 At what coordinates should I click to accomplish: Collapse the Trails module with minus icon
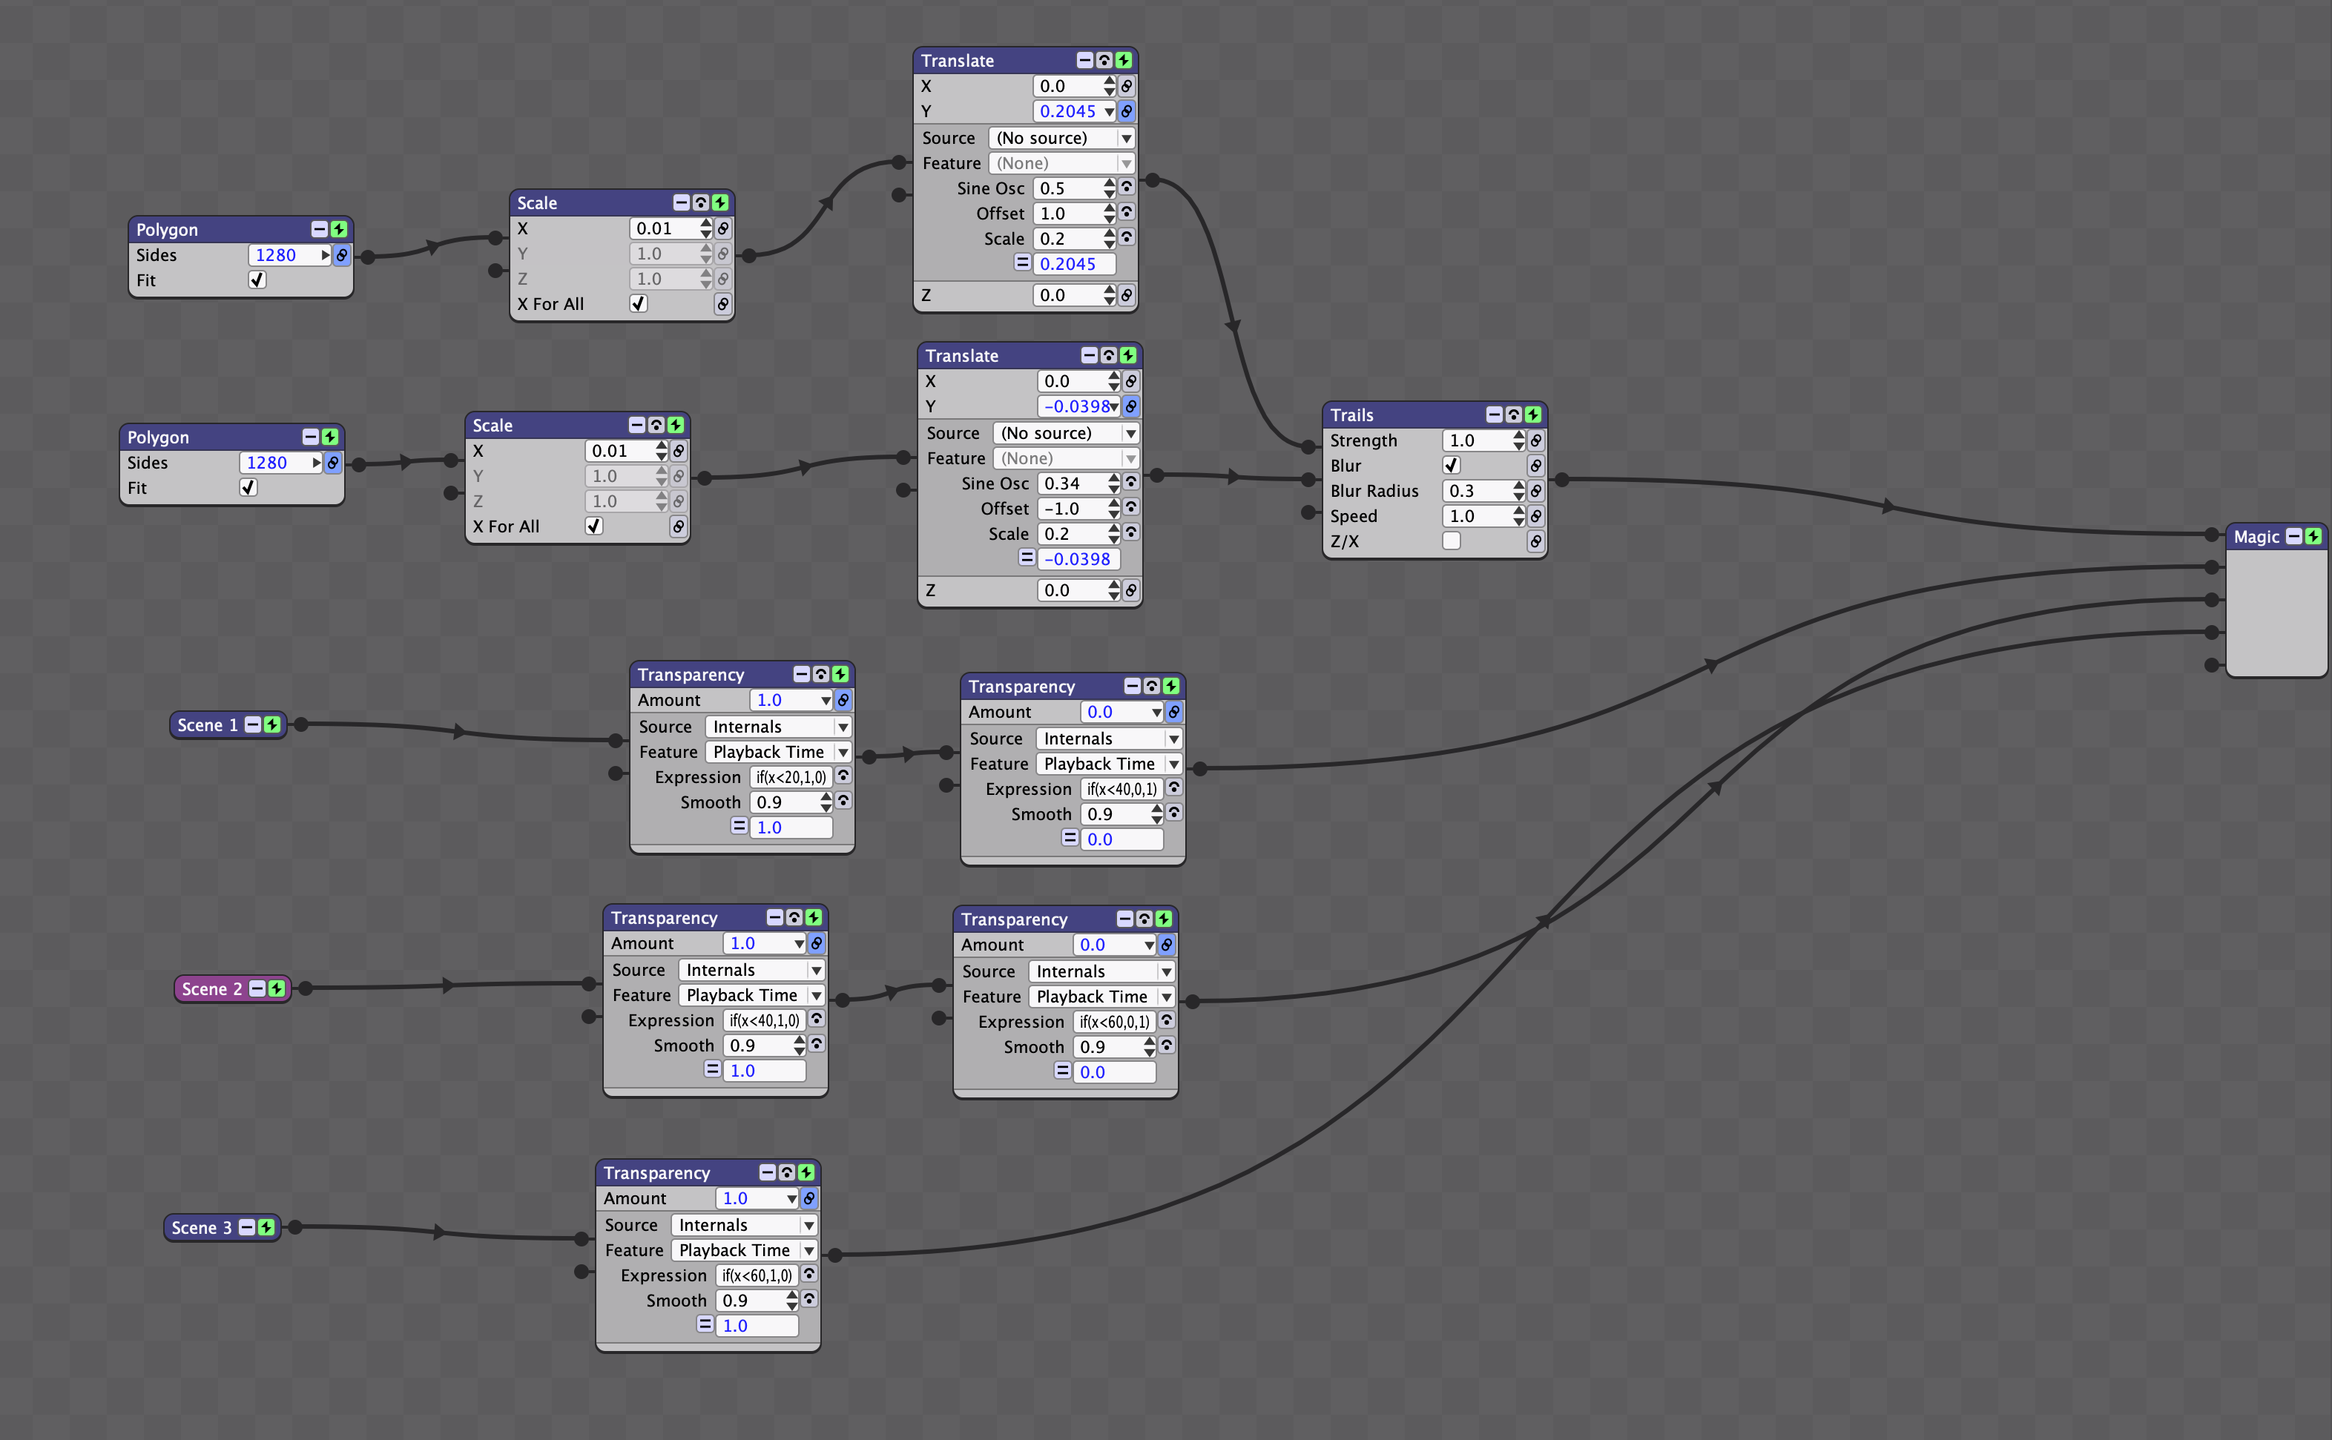(1495, 415)
